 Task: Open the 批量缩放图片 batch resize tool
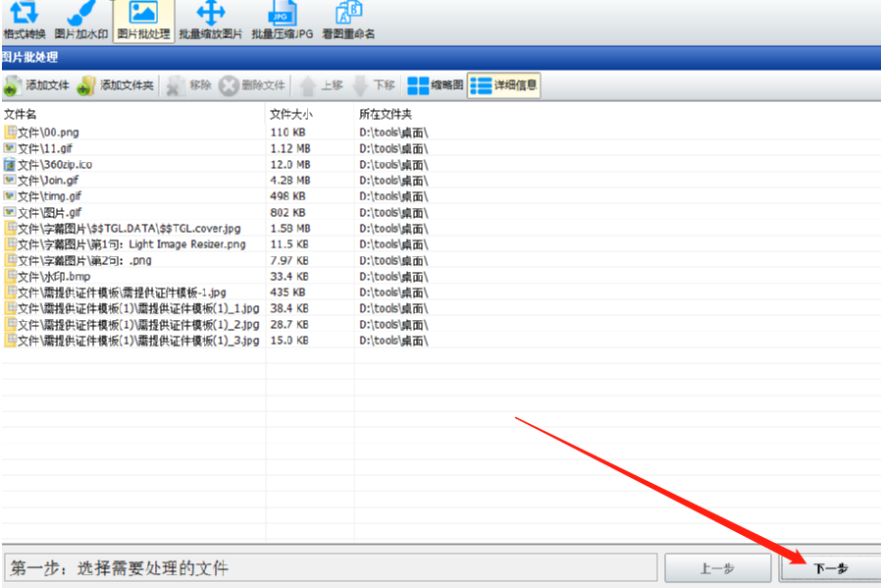(x=211, y=21)
